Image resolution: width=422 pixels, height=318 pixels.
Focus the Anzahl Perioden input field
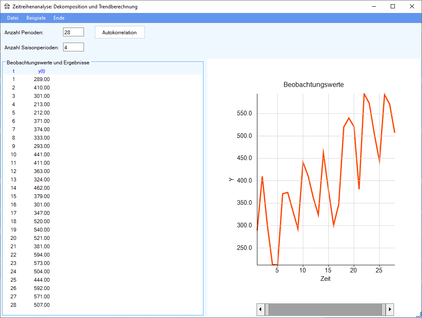tap(73, 32)
